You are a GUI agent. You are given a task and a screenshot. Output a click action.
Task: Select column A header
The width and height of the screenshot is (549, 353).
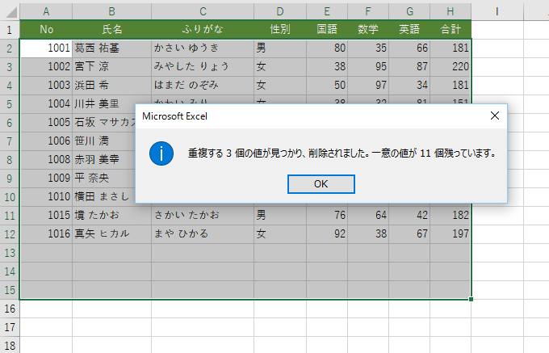[46, 11]
